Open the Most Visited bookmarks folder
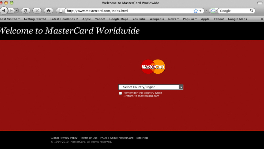This screenshot has width=264, height=149. tap(10, 19)
